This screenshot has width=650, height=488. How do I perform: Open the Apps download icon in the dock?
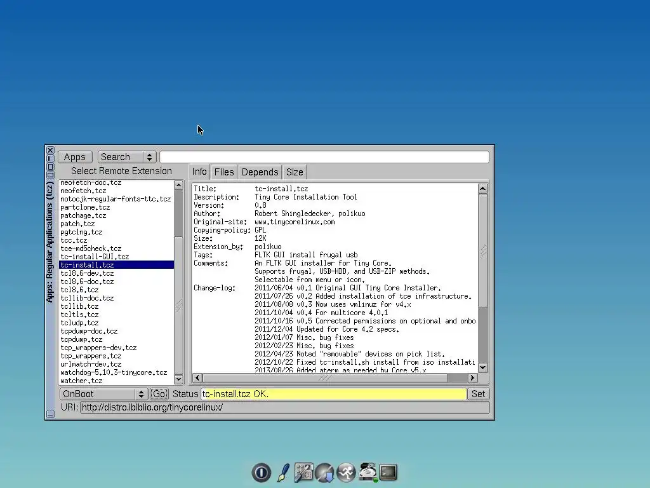pyautogui.click(x=324, y=473)
